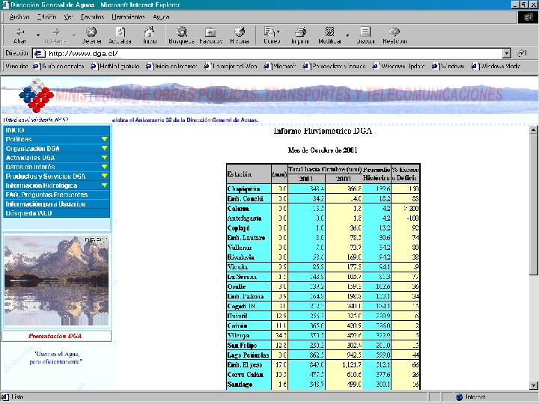This screenshot has height=404, width=539.
Task: Open the Ver menu
Action: [68, 16]
